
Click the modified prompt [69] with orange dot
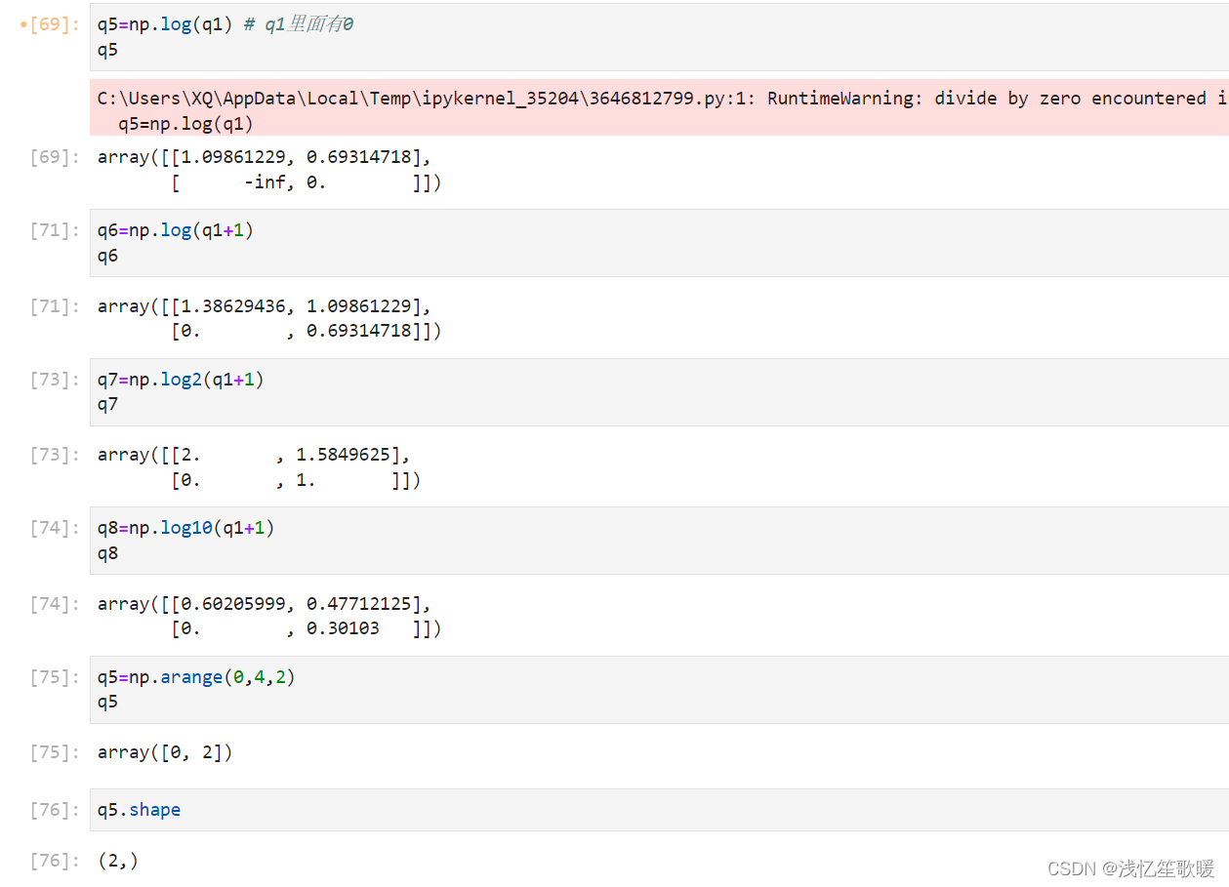tap(51, 24)
